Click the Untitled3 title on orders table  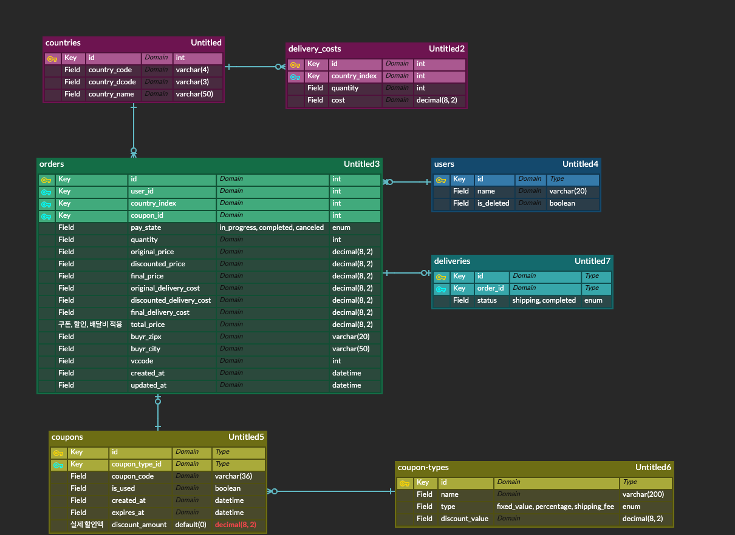click(x=361, y=164)
